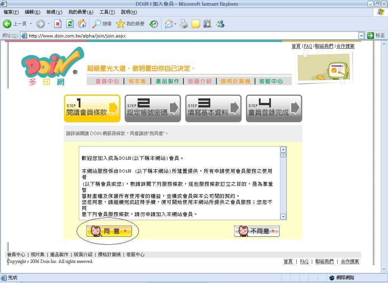The width and height of the screenshot is (388, 283).
Task: Open the 檔案(F) menu
Action: tap(11, 12)
